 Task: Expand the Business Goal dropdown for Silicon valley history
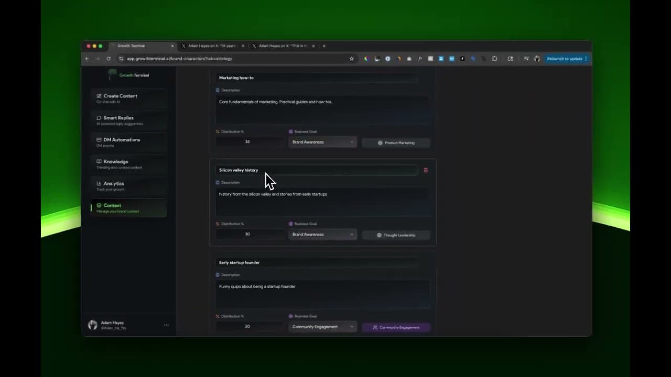(322, 234)
